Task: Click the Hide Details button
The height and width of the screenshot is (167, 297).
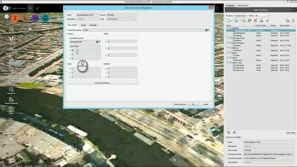Action: tap(291, 133)
